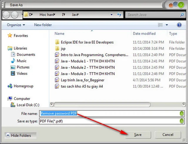Click the Videos filmstrip icon

click(x=13, y=73)
